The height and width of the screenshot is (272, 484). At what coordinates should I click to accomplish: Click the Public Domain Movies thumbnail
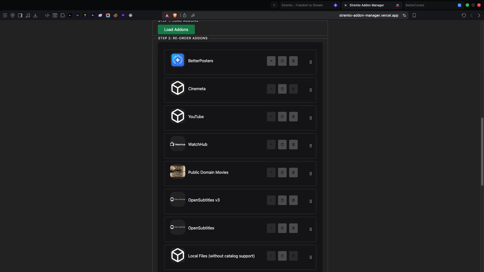177,172
